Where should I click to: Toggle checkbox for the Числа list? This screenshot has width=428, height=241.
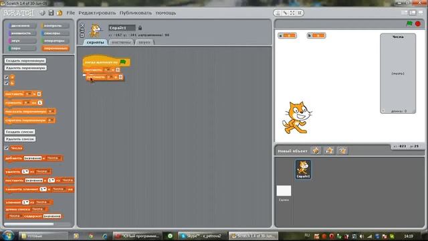(x=7, y=148)
